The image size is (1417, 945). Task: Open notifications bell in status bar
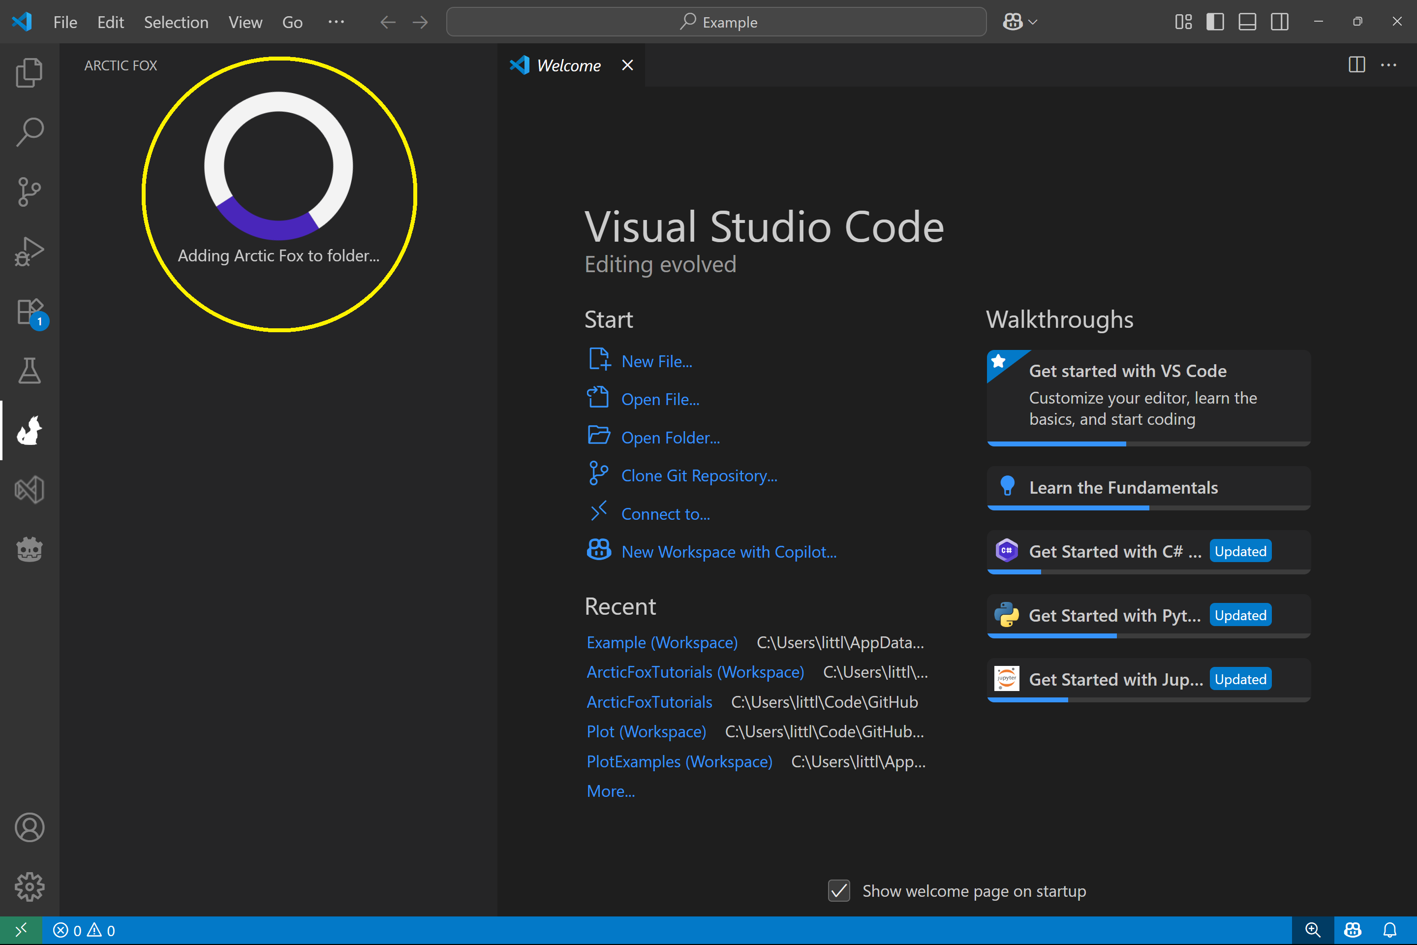[x=1389, y=931]
